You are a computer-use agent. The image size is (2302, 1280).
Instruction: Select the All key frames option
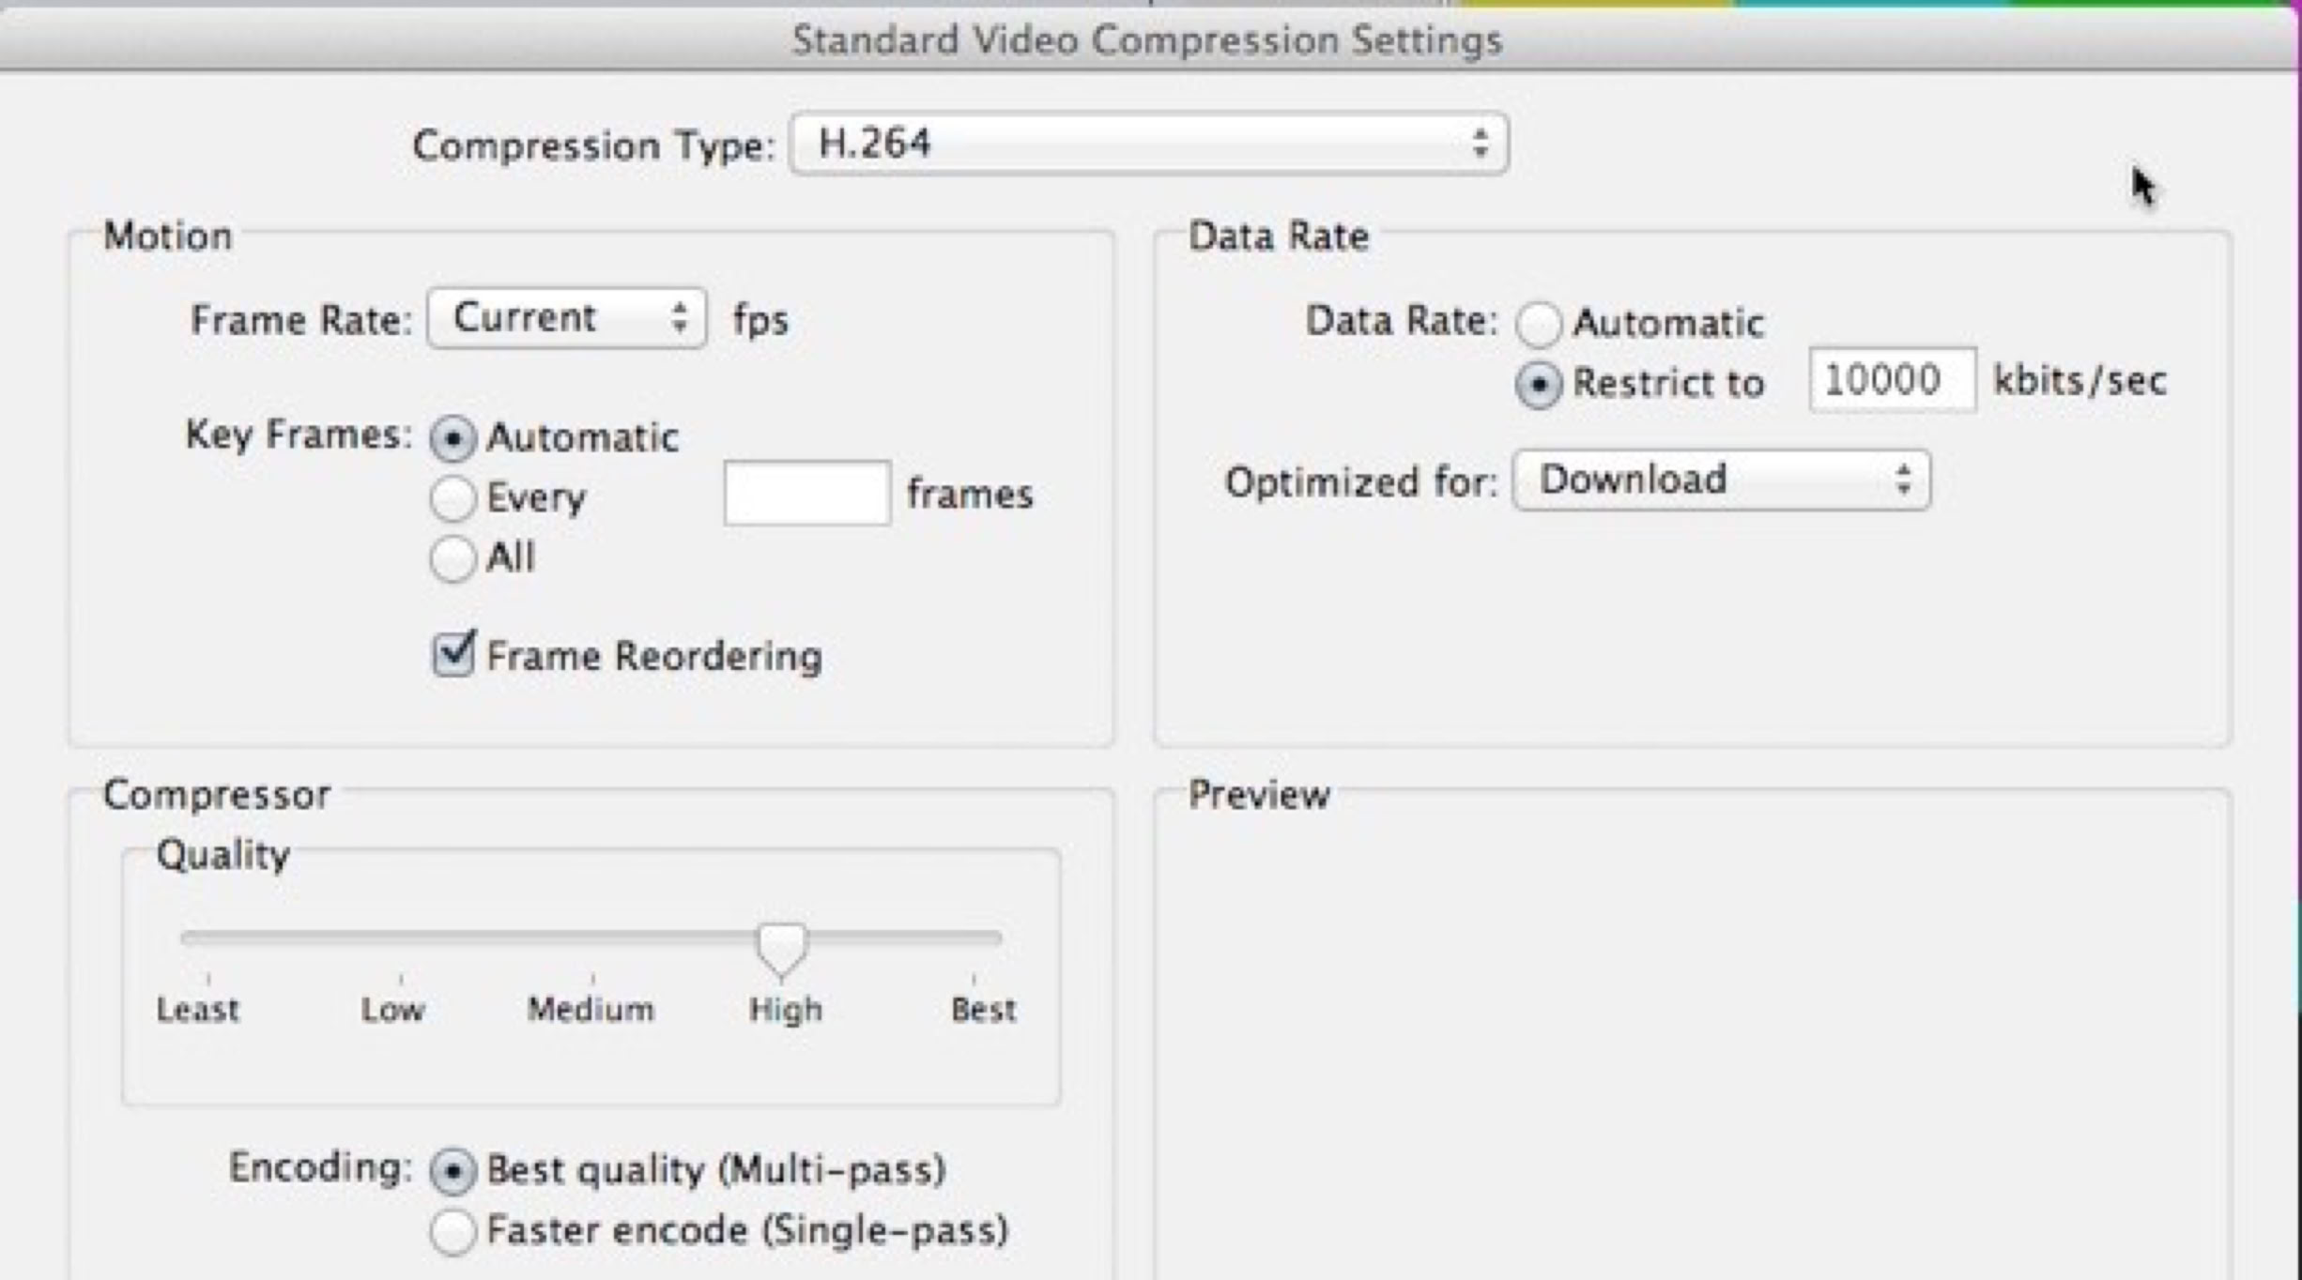(x=453, y=558)
